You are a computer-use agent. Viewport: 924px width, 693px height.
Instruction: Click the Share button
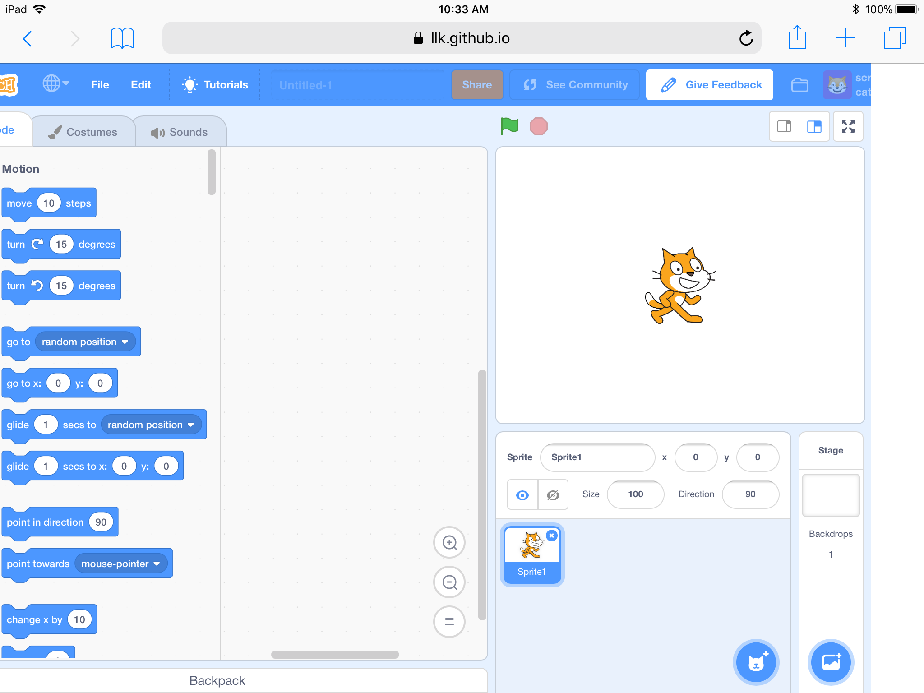(x=477, y=85)
